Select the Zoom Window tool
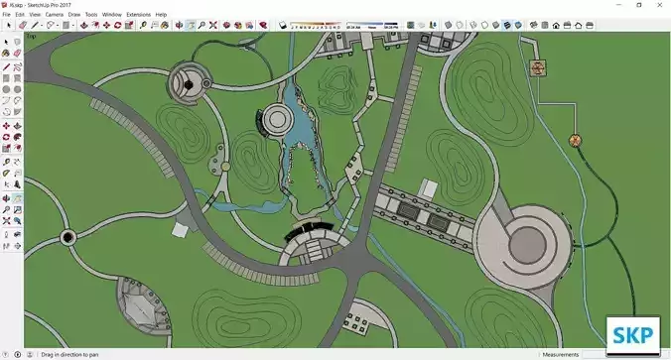The height and width of the screenshot is (360, 671). 17,209
